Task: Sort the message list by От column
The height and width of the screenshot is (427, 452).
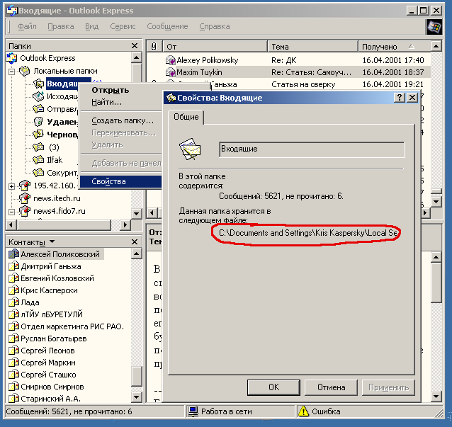Action: tap(215, 47)
